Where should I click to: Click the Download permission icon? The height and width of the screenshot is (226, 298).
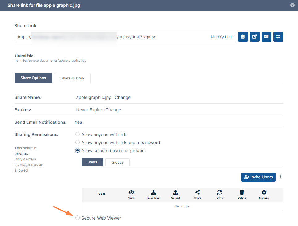(x=153, y=193)
